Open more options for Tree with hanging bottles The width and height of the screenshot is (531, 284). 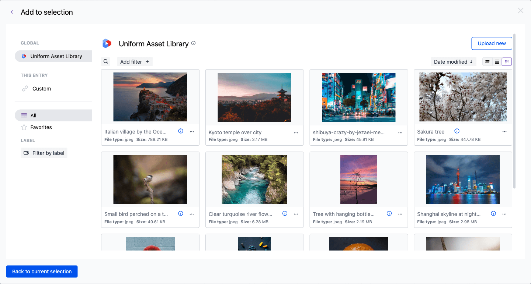coord(400,214)
